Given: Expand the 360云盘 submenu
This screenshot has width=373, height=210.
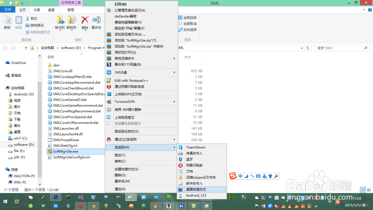Looking at the screenshot, I should pos(141,72).
